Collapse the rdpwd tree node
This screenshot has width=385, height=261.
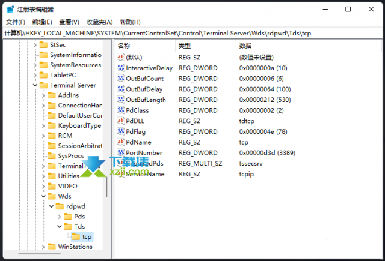[51, 206]
